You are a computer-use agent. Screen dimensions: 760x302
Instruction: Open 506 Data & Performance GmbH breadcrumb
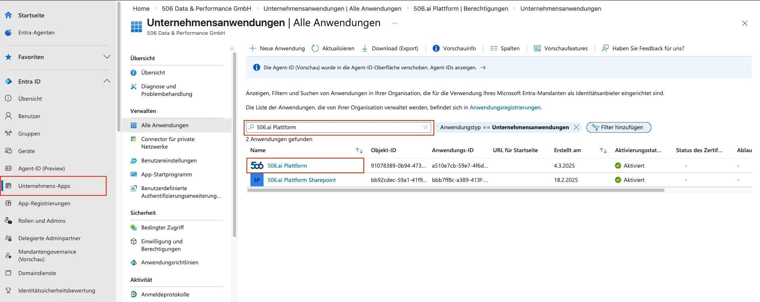pos(206,8)
